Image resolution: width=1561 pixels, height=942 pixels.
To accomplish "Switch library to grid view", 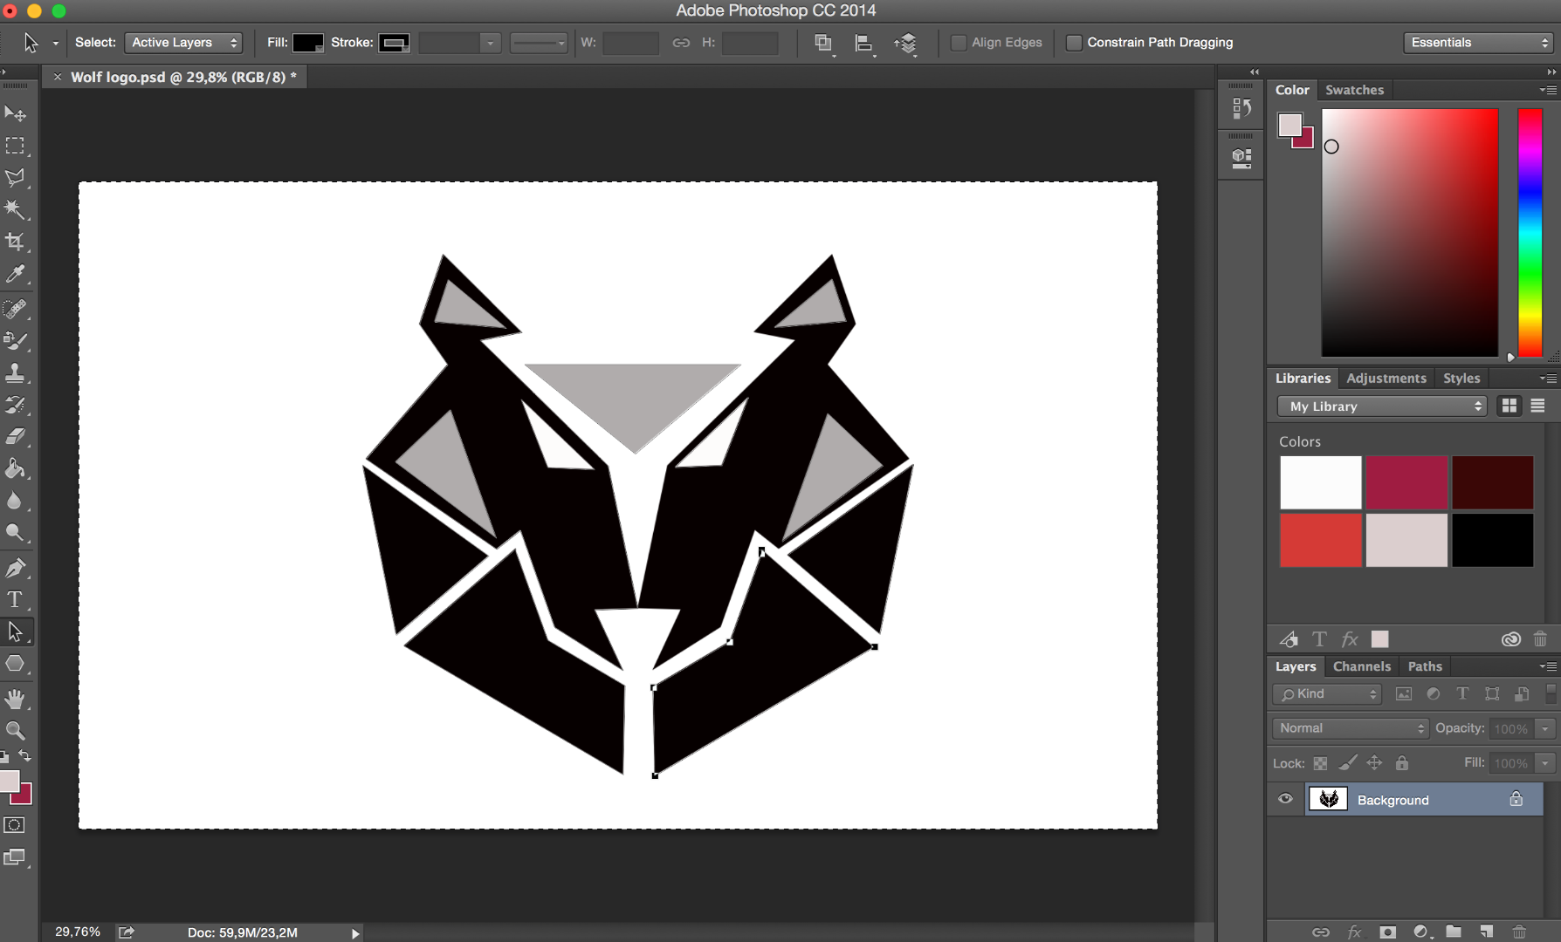I will (1509, 406).
